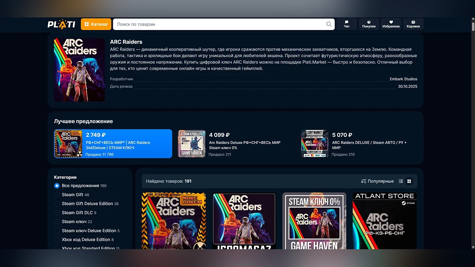Click the Продано 11 796 text
Viewport: 475px width, 267px height.
click(99, 154)
